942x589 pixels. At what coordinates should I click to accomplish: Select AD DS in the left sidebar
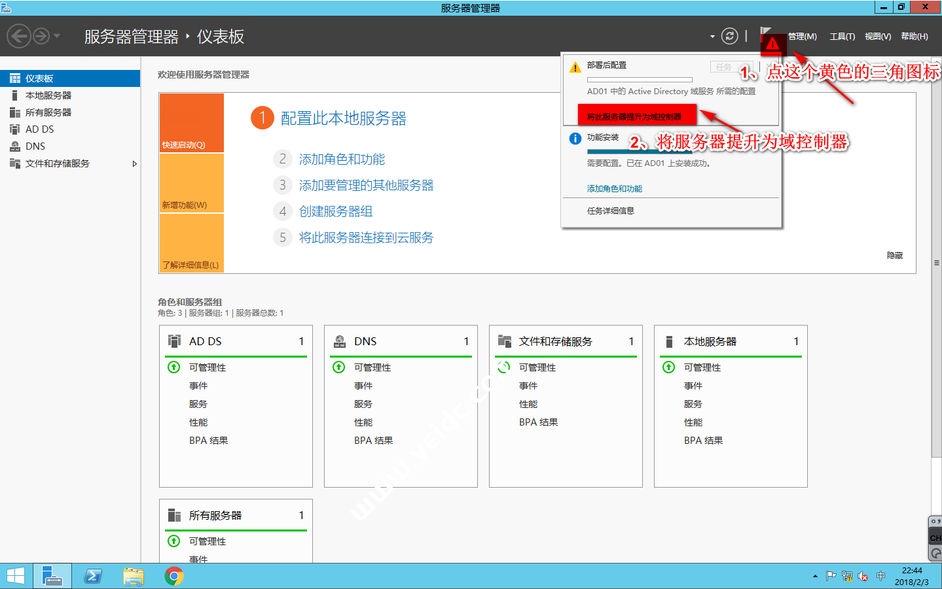coord(39,129)
